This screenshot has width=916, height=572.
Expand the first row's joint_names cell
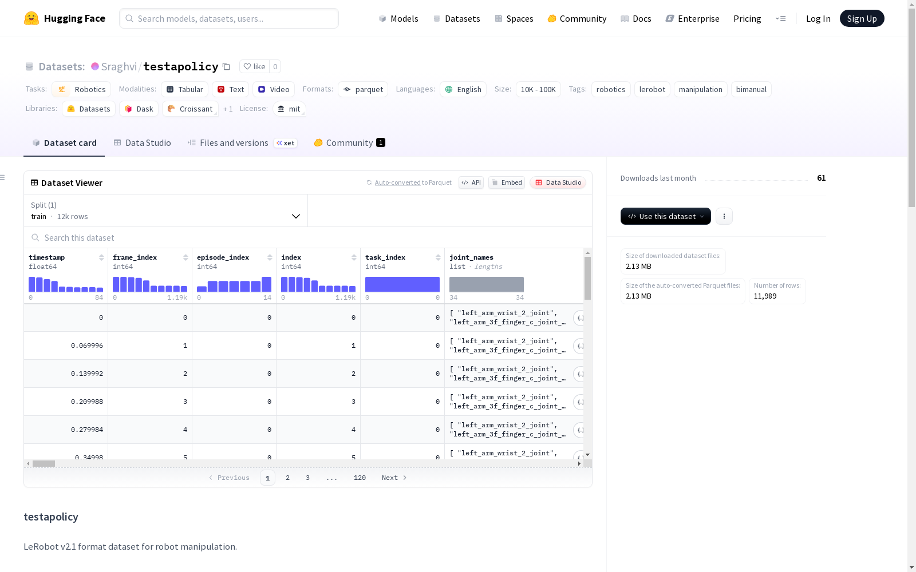(x=579, y=318)
